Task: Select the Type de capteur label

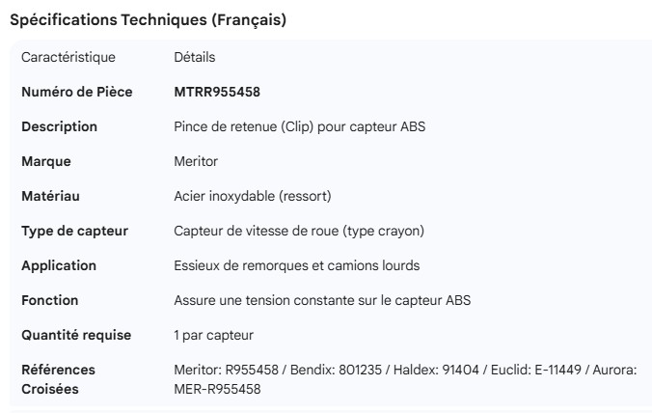Action: coord(74,232)
